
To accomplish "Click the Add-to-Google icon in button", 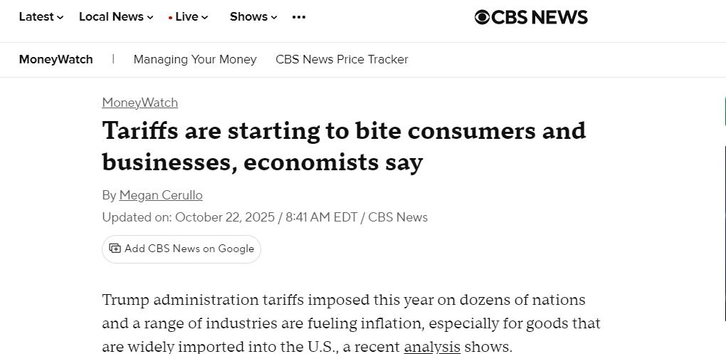I will point(115,249).
